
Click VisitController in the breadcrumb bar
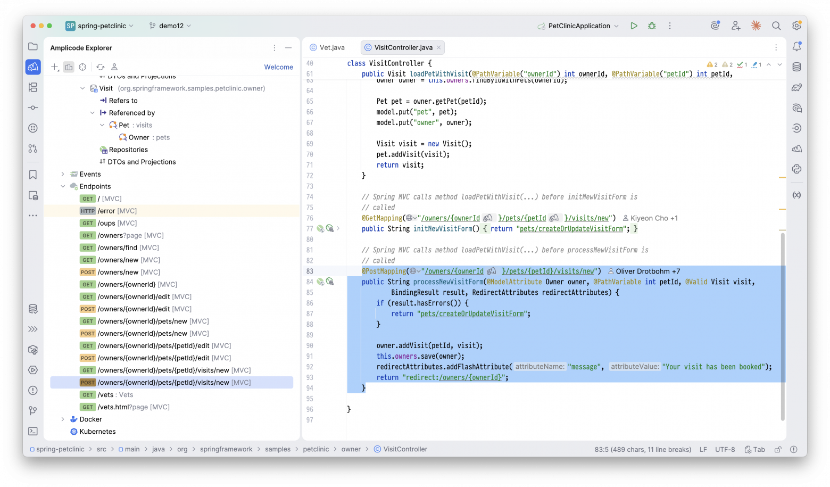pyautogui.click(x=401, y=449)
